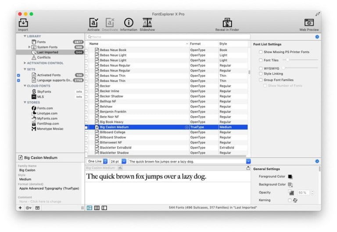The height and width of the screenshot is (232, 337).
Task: Select the Last Imported library item
Action: point(50,52)
